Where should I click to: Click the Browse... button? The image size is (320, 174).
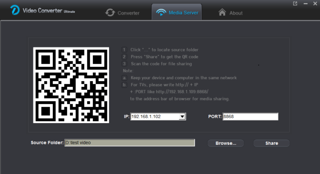pyautogui.click(x=226, y=143)
